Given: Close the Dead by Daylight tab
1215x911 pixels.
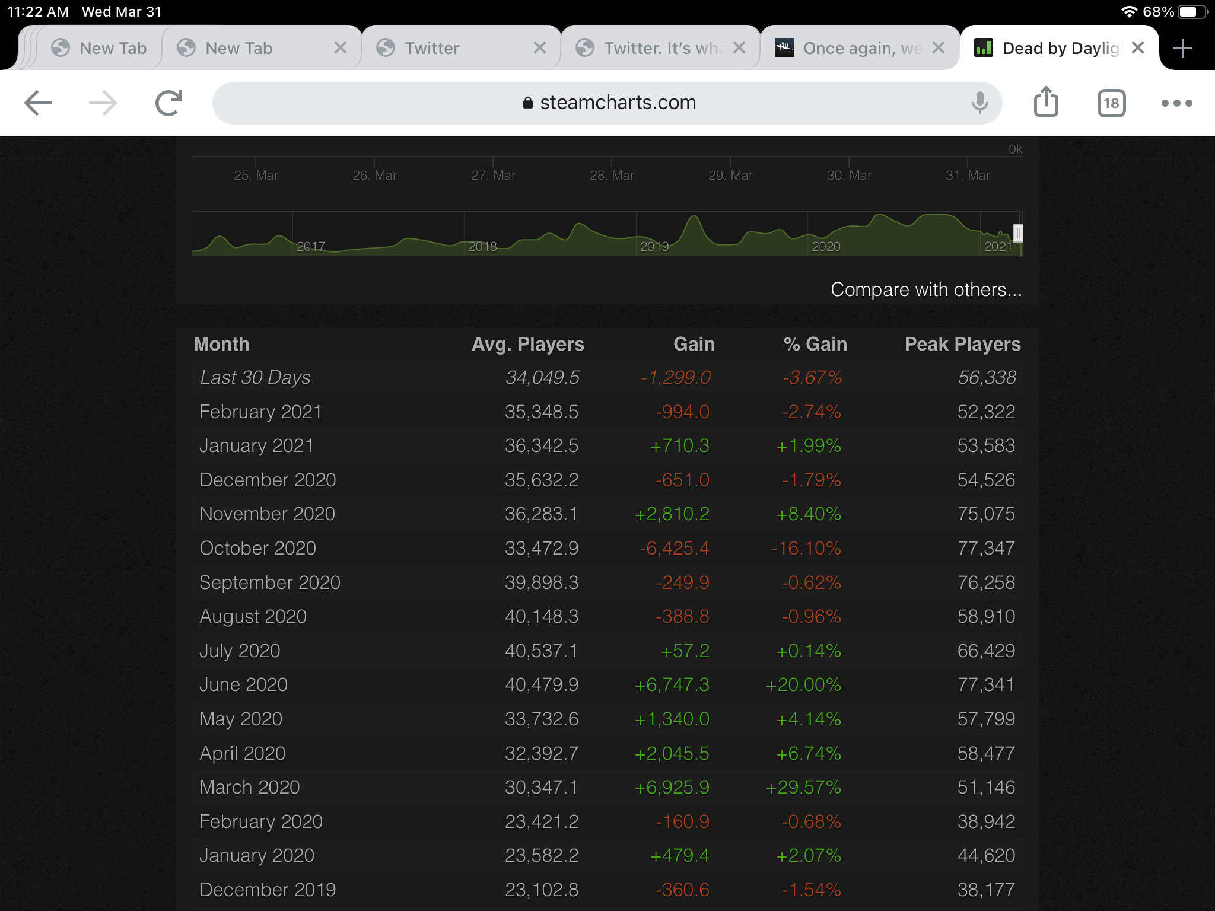Looking at the screenshot, I should (x=1137, y=48).
